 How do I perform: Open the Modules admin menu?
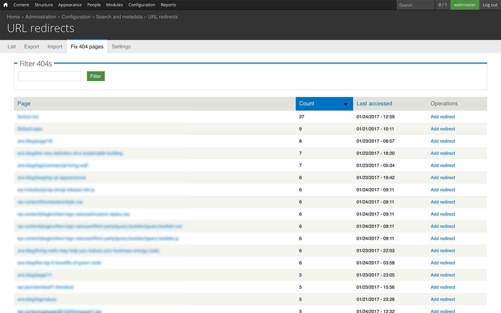115,5
